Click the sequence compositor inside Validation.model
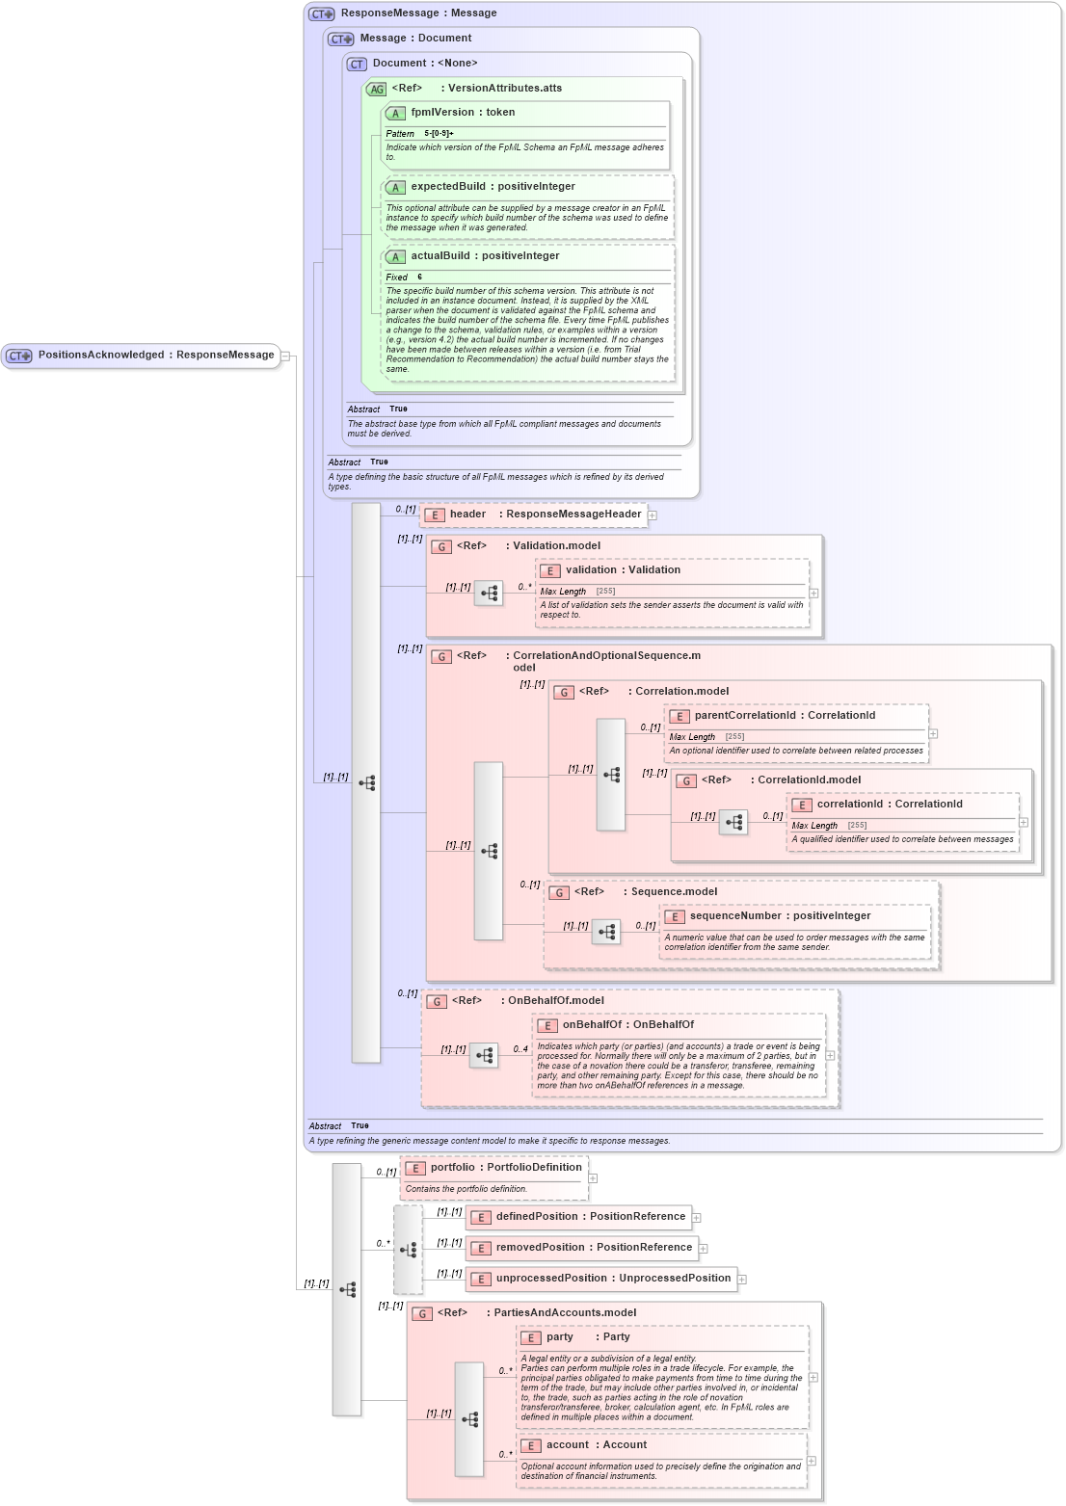Viewport: 1066px width, 1506px height. tap(489, 594)
